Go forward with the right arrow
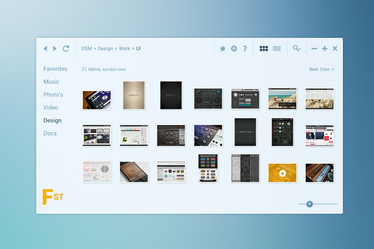This screenshot has height=249, width=374. pos(55,49)
